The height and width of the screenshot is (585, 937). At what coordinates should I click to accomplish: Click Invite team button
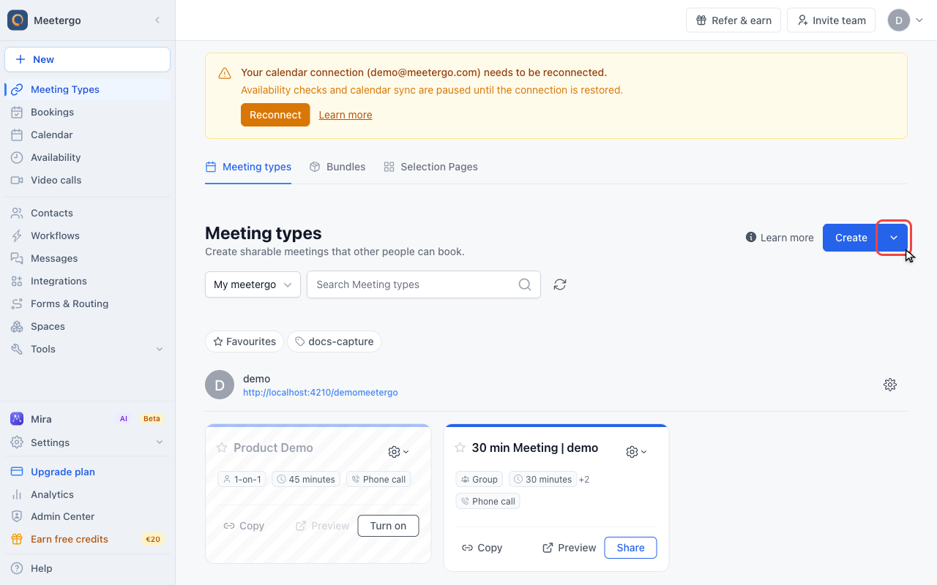point(832,20)
